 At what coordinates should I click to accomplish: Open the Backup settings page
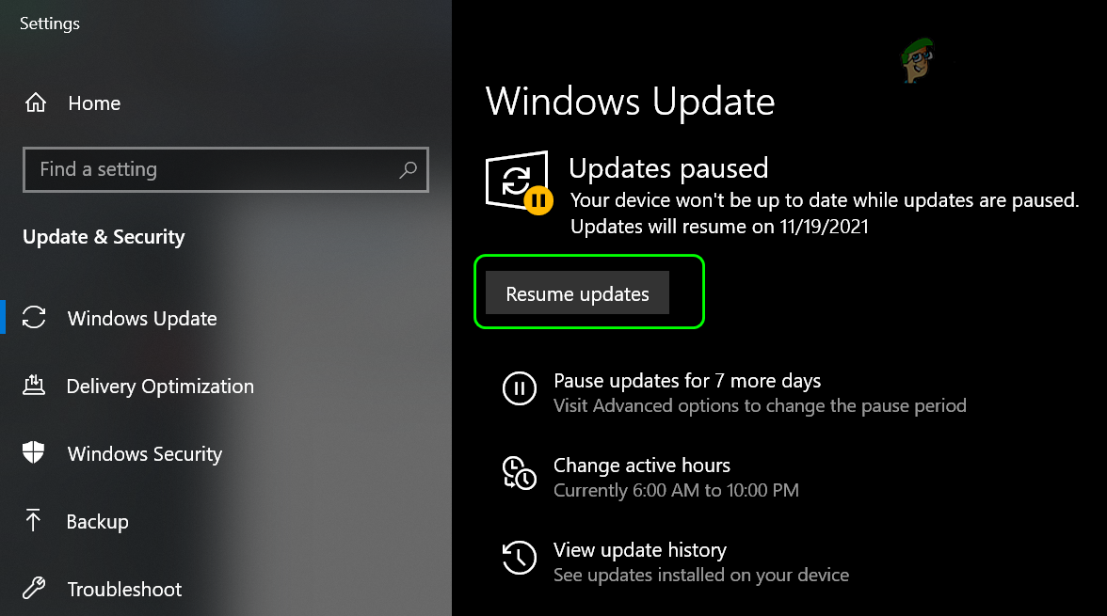click(x=98, y=521)
